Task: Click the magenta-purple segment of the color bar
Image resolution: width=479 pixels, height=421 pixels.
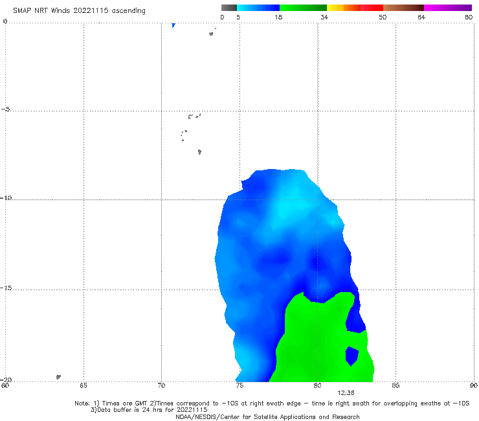Action: click(x=448, y=8)
